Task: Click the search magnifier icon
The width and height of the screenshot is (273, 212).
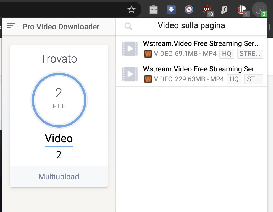Action: coord(128,26)
